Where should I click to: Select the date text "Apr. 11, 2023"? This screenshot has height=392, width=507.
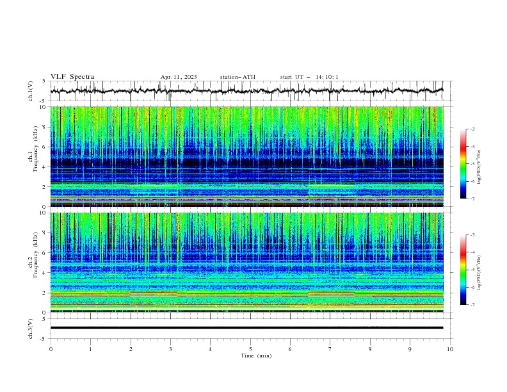coord(179,77)
